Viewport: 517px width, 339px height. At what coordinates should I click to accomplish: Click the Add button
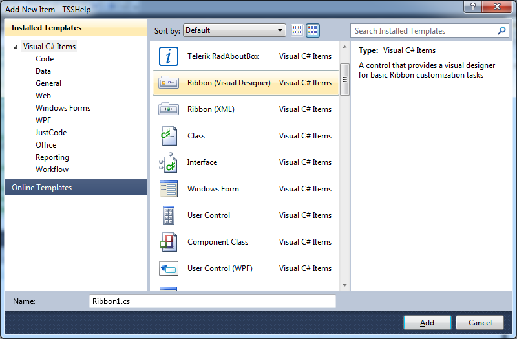427,322
